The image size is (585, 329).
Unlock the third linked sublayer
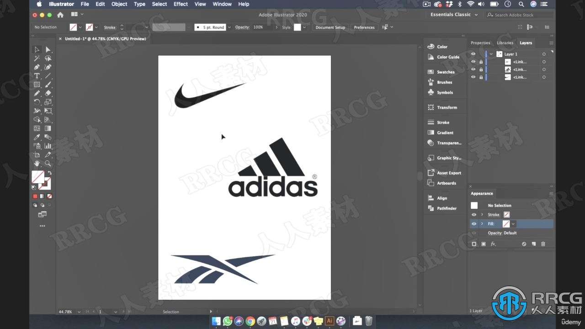pos(481,77)
